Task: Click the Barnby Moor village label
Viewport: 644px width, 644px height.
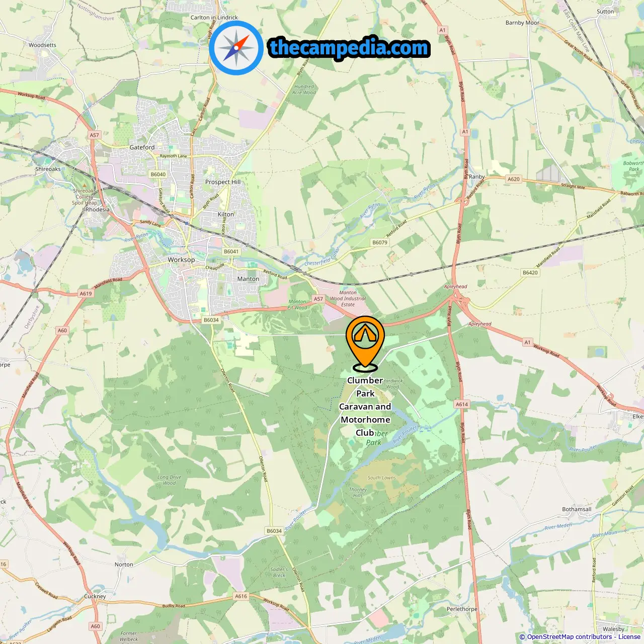Action: [522, 23]
